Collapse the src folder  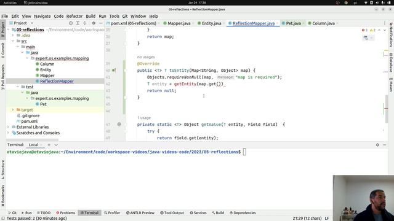pyautogui.click(x=13, y=41)
